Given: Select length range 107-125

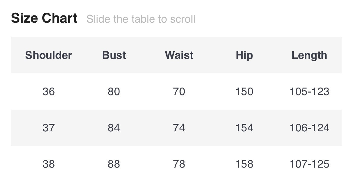Looking at the screenshot, I should [x=309, y=164].
